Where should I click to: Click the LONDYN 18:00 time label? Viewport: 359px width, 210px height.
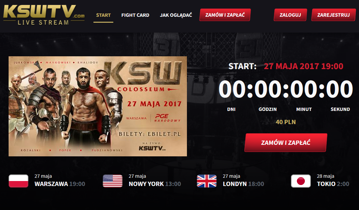243,184
